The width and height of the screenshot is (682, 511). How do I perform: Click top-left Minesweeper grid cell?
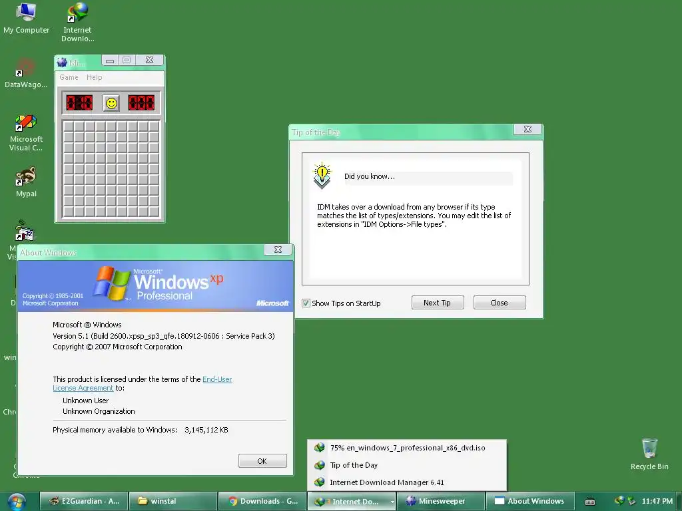69,126
